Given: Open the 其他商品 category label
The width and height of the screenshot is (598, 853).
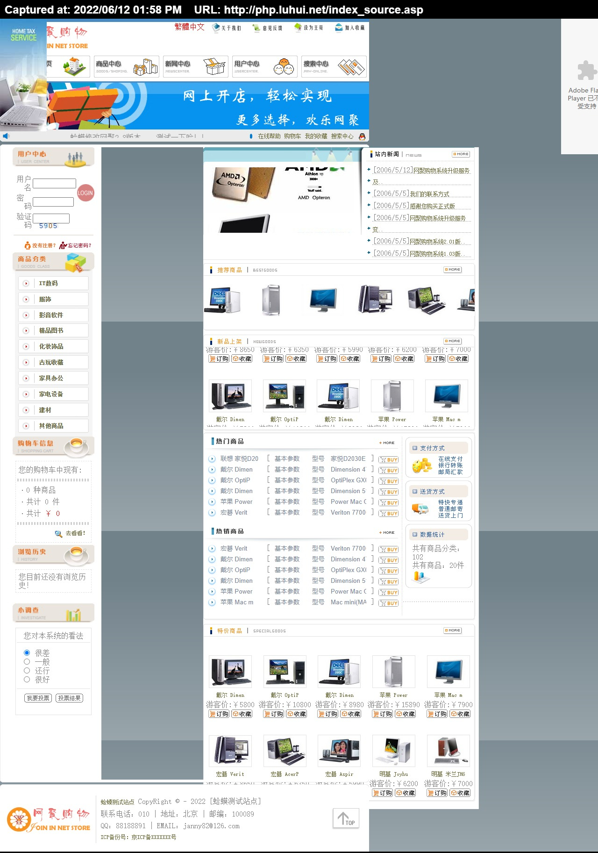Looking at the screenshot, I should (x=51, y=426).
